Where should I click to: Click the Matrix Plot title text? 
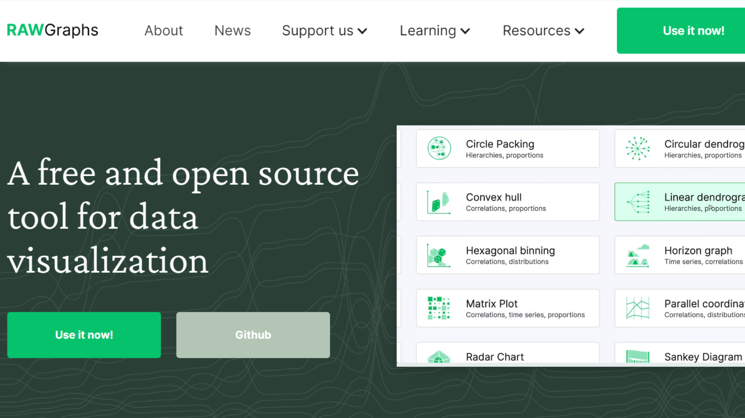[492, 304]
